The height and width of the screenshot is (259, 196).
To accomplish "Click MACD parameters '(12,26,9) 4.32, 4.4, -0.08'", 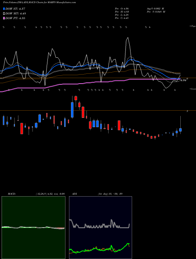I will 50,194.
